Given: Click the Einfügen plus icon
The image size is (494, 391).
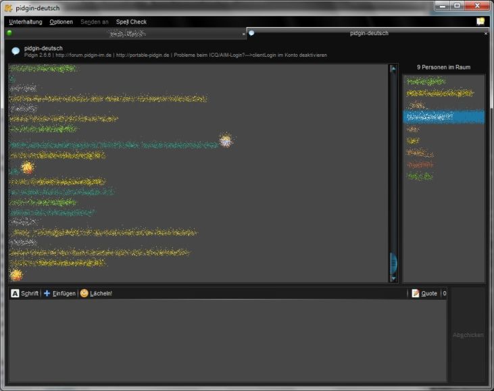Looking at the screenshot, I should tap(47, 294).
